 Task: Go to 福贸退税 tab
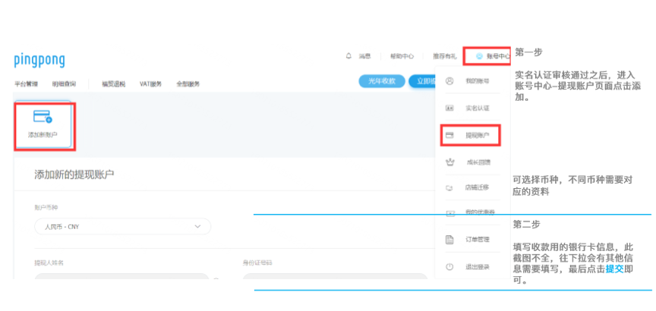(113, 84)
